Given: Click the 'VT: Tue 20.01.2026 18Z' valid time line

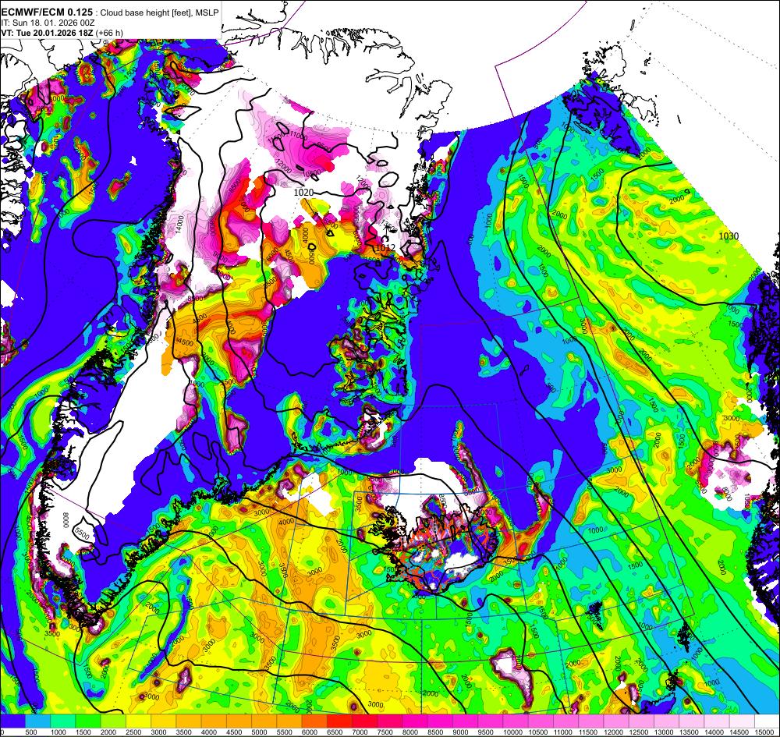Looking at the screenshot, I should 48,33.
